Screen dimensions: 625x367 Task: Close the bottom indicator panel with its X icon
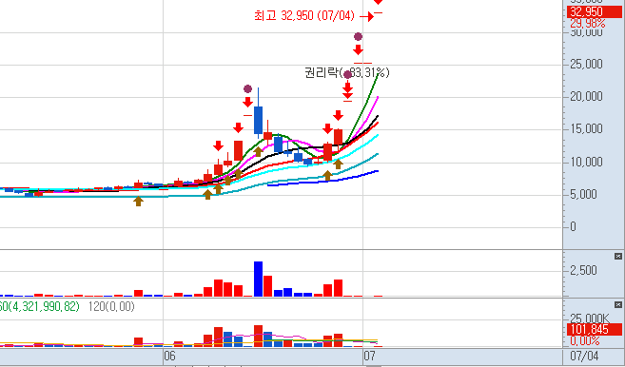(x=617, y=305)
